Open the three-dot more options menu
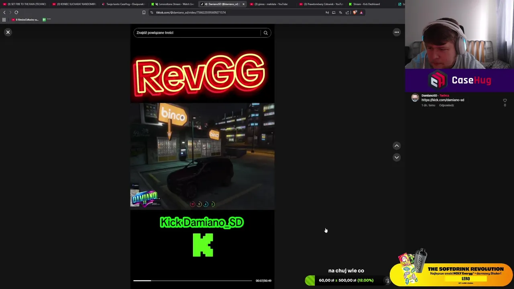The image size is (514, 289). (397, 32)
